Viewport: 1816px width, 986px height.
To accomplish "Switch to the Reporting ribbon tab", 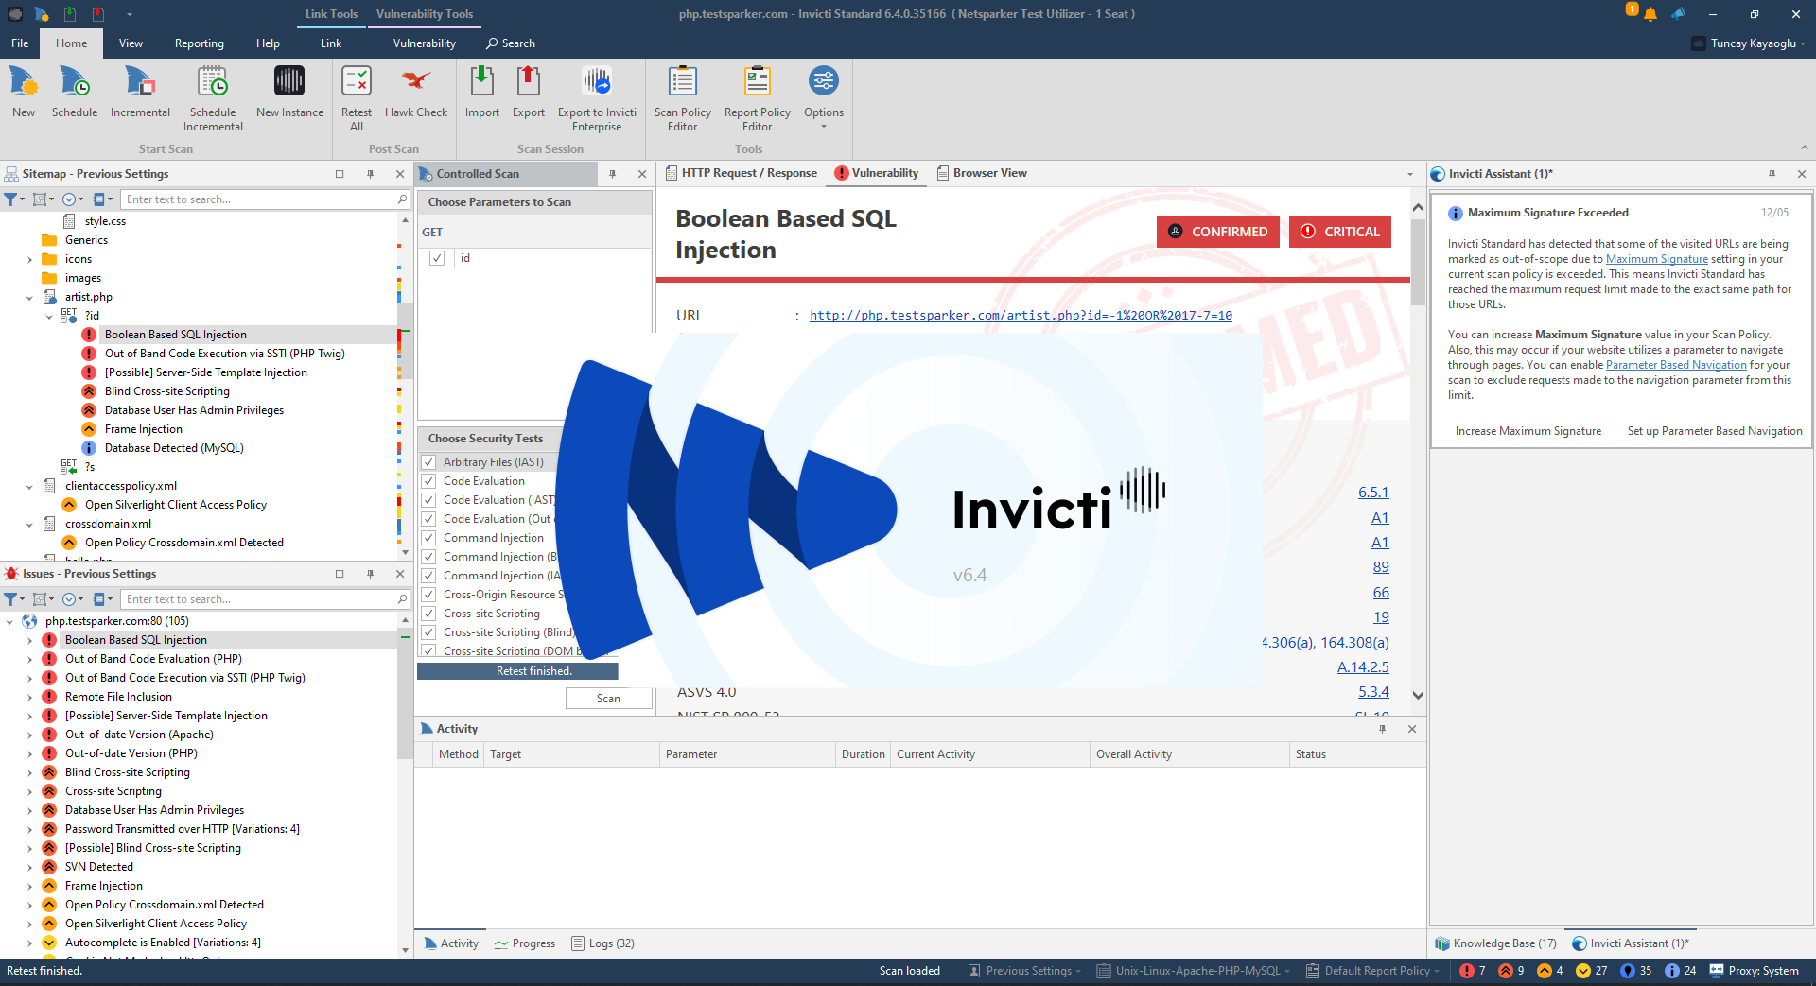I will pyautogui.click(x=199, y=43).
